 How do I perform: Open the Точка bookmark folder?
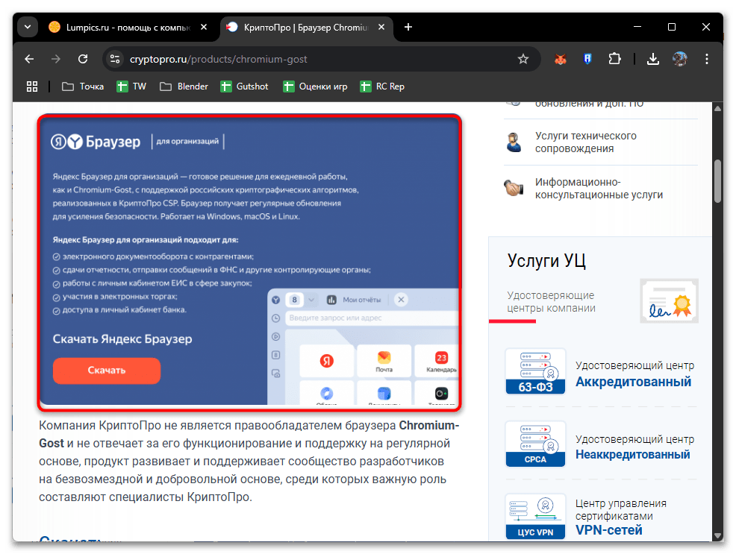tap(83, 86)
